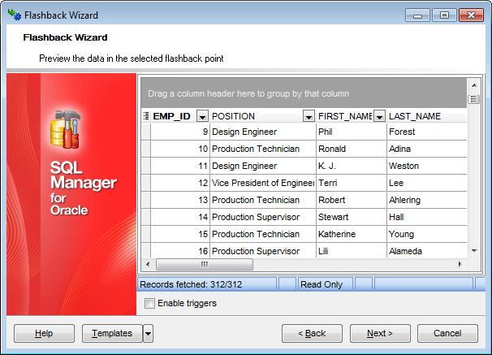
Task: Select the 'Design Engineer' cell in row 9
Action: click(263, 132)
